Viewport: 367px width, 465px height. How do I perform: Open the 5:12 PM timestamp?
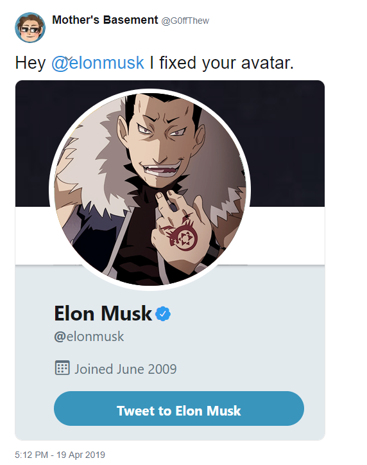tap(31, 455)
